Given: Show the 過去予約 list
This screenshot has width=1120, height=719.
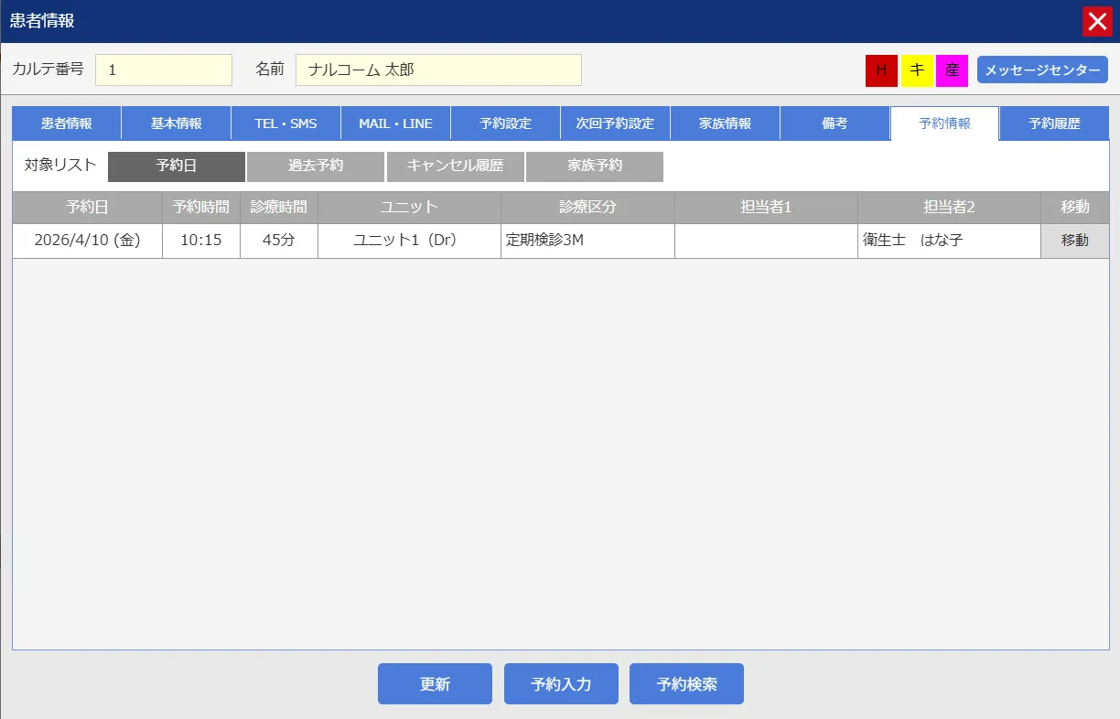Looking at the screenshot, I should (x=316, y=166).
